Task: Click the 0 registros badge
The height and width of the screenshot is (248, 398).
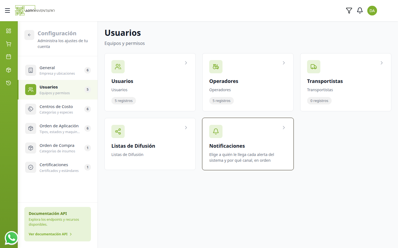Action: tap(319, 101)
